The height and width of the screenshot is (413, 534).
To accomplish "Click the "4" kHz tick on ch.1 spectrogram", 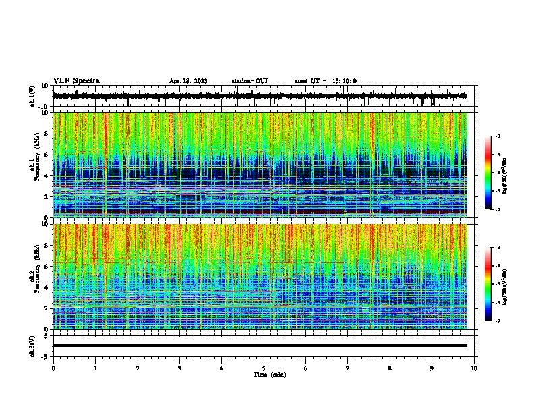I will [x=47, y=176].
